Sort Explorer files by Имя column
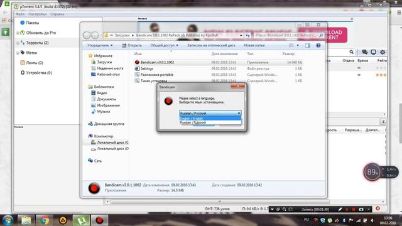Screen dimensions: 402x226 (138, 54)
